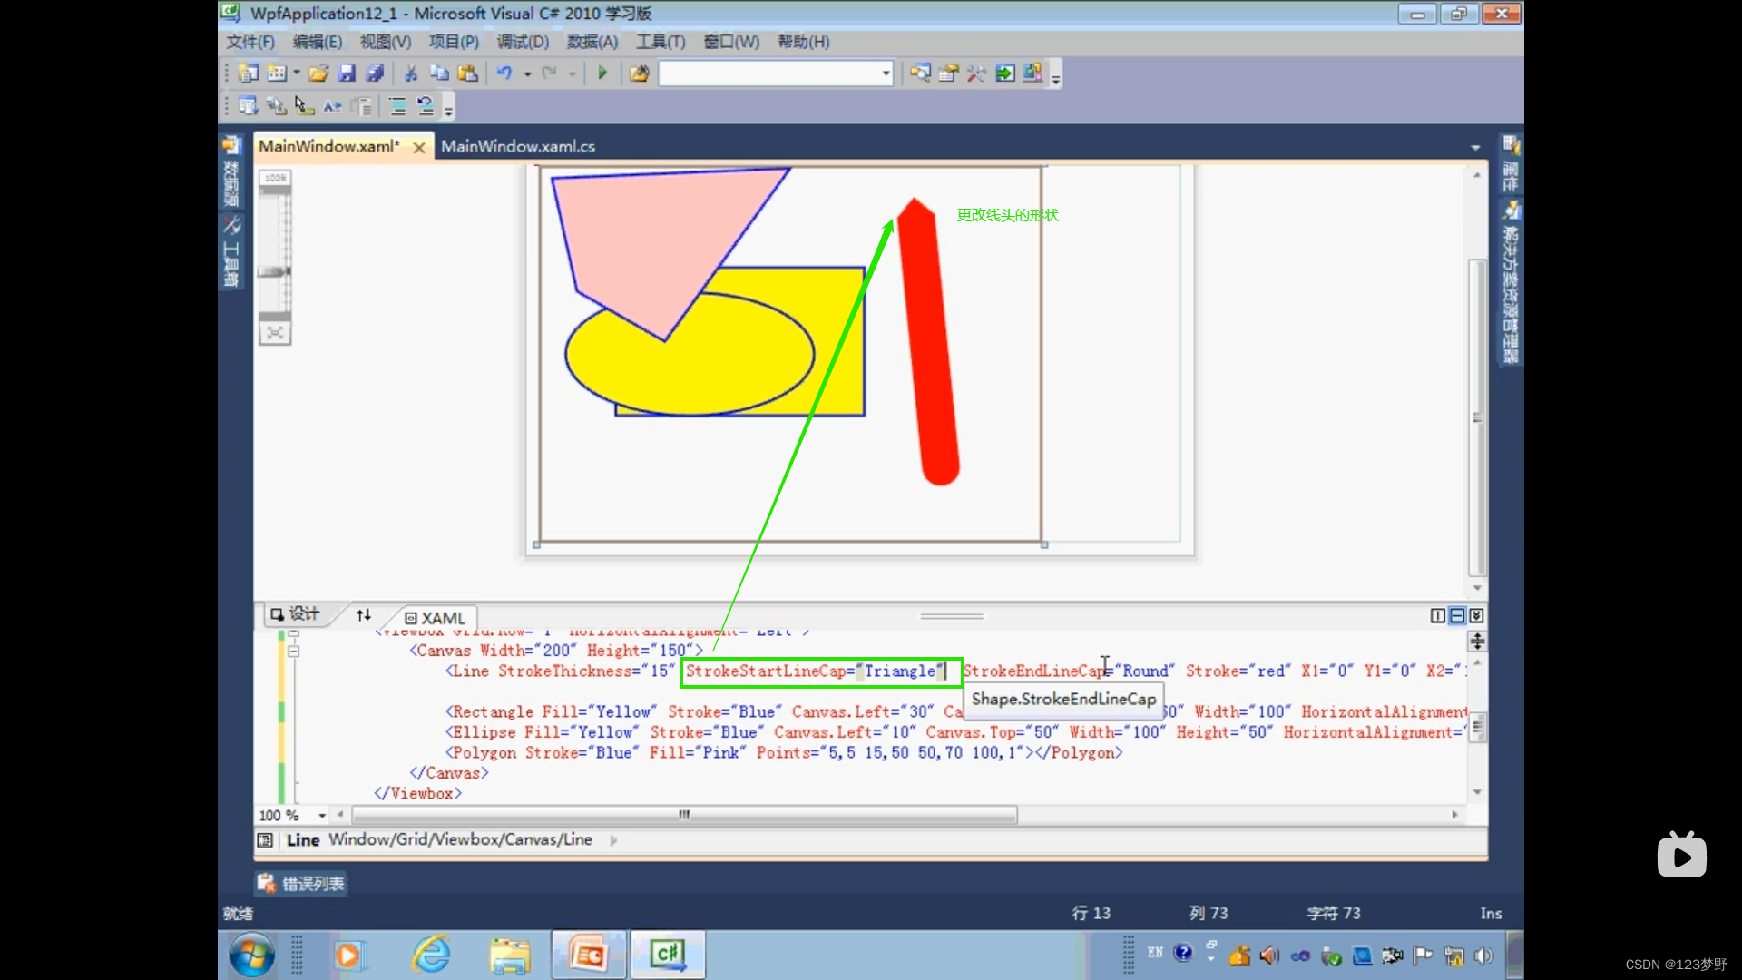Image resolution: width=1742 pixels, height=980 pixels.
Task: Open the Find combo box dropdown
Action: click(x=886, y=73)
